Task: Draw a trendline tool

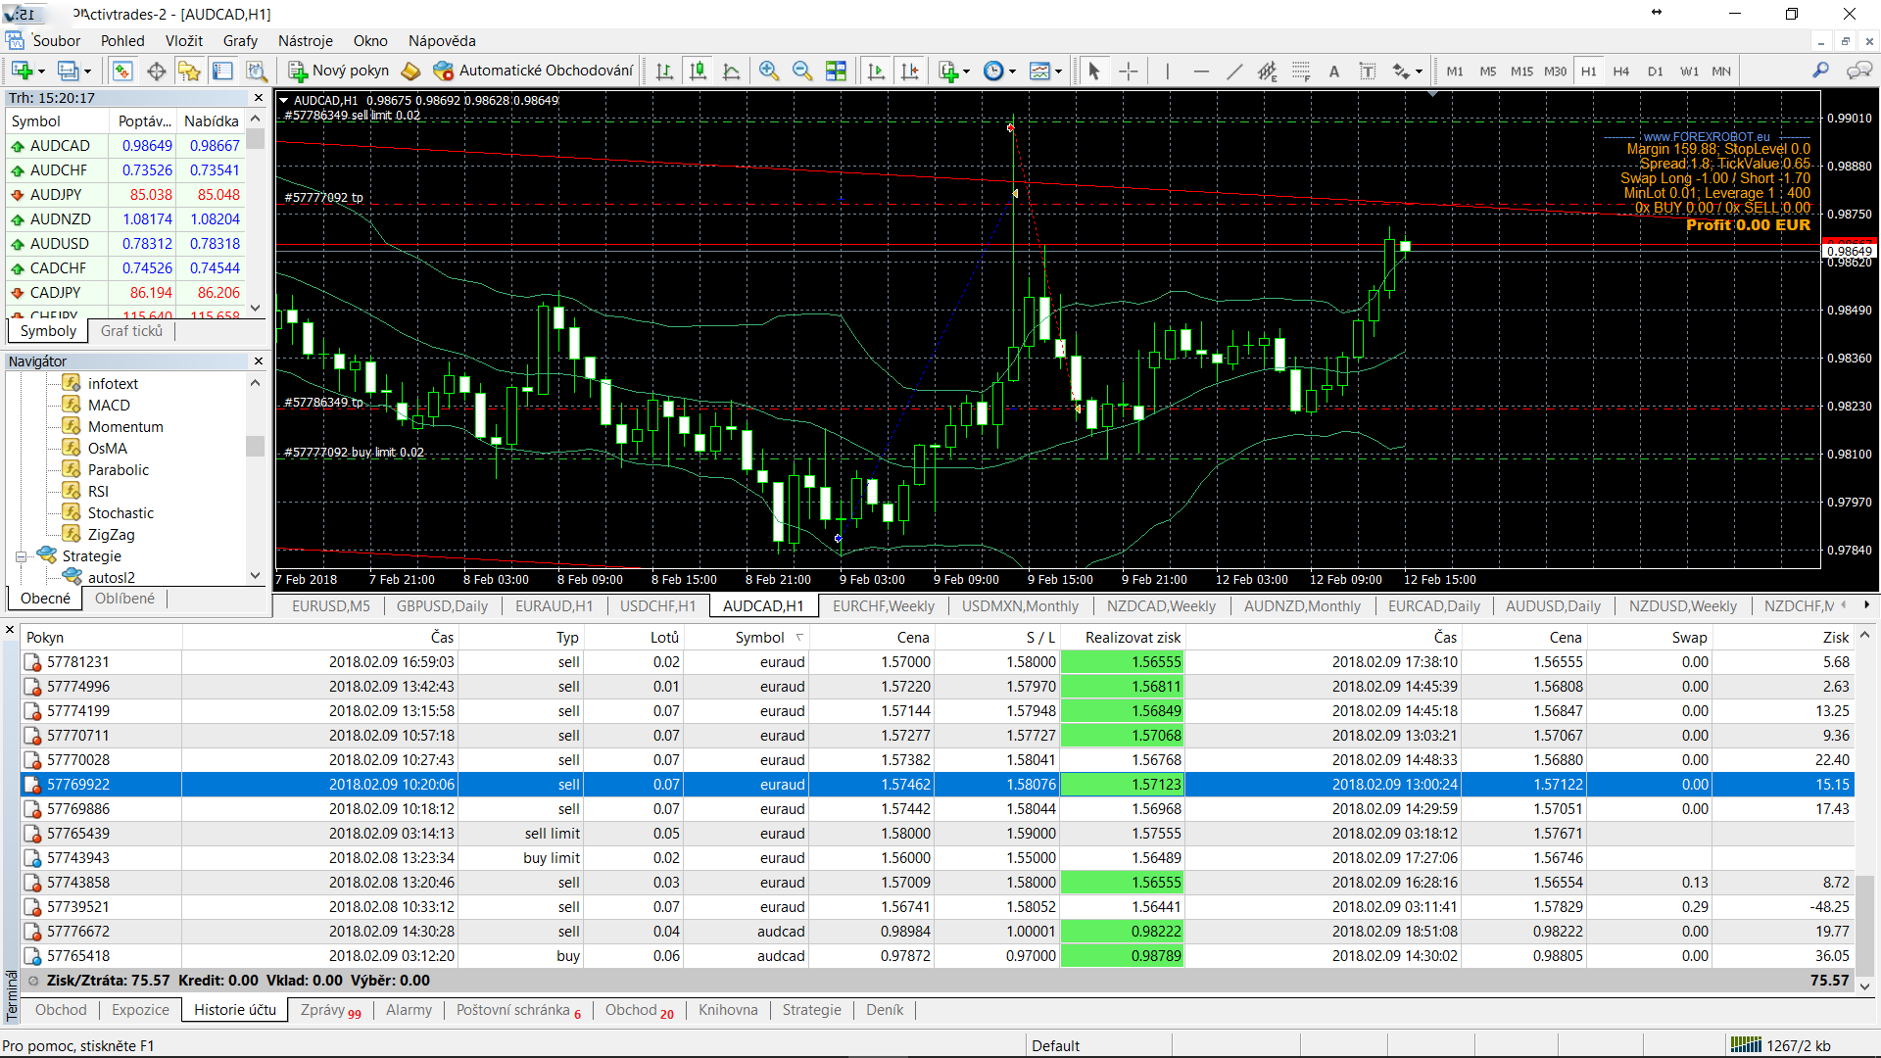Action: 1234,71
